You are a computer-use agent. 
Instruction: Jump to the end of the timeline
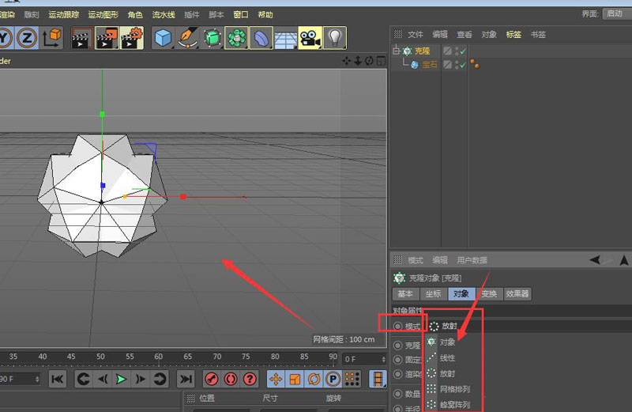185,380
